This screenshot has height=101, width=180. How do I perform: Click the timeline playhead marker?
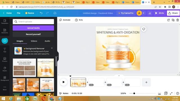click(70, 76)
